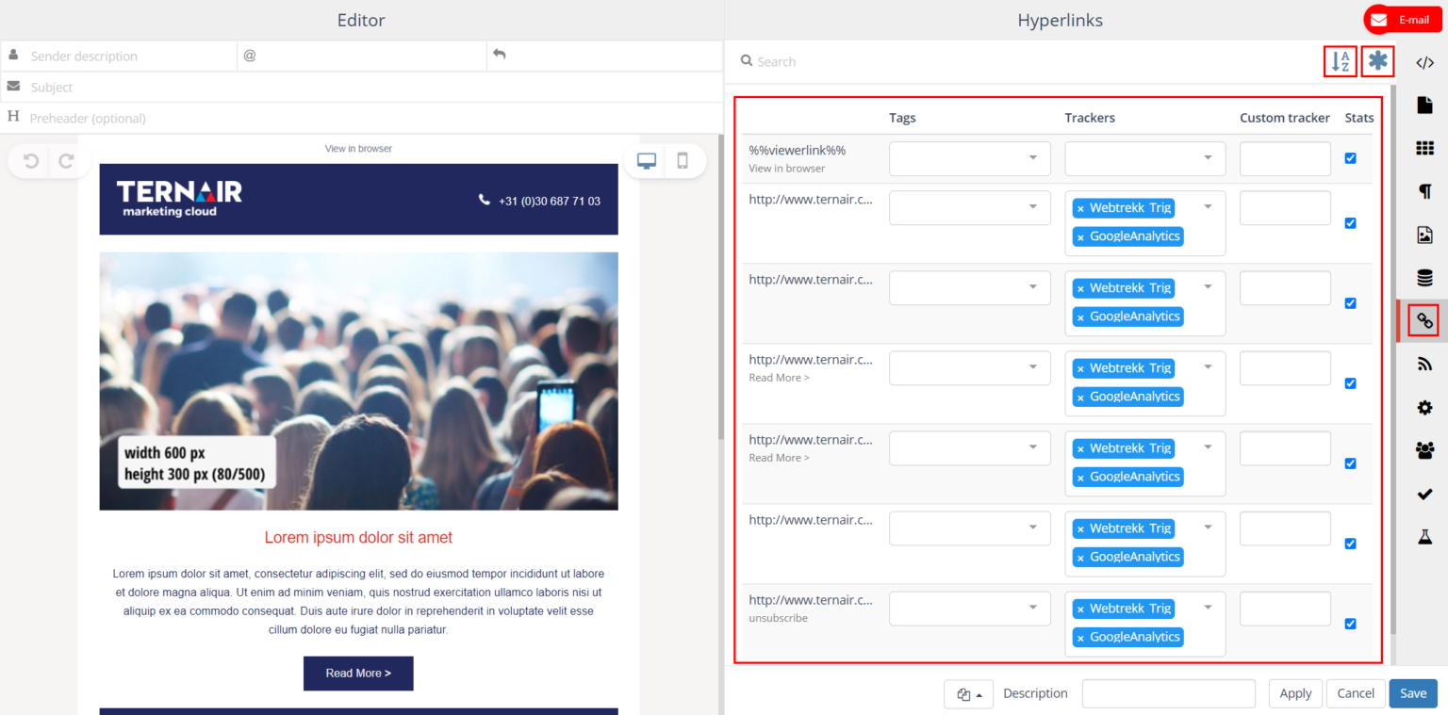Open the copy dropdown beside Description
Image resolution: width=1448 pixels, height=715 pixels.
[x=968, y=694]
